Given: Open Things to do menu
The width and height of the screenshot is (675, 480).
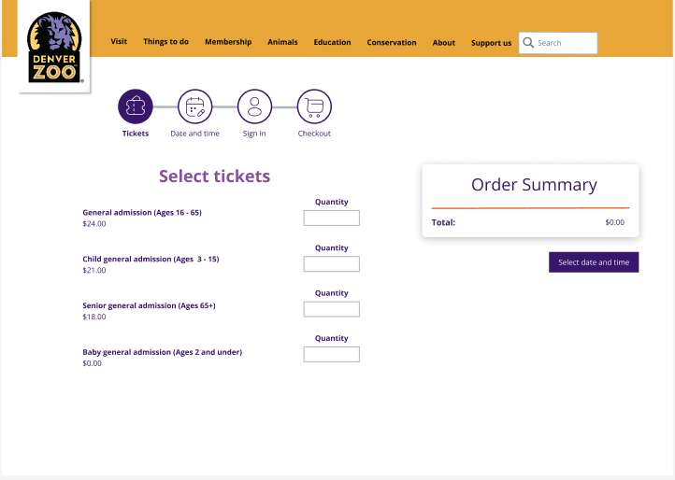Looking at the screenshot, I should [165, 42].
